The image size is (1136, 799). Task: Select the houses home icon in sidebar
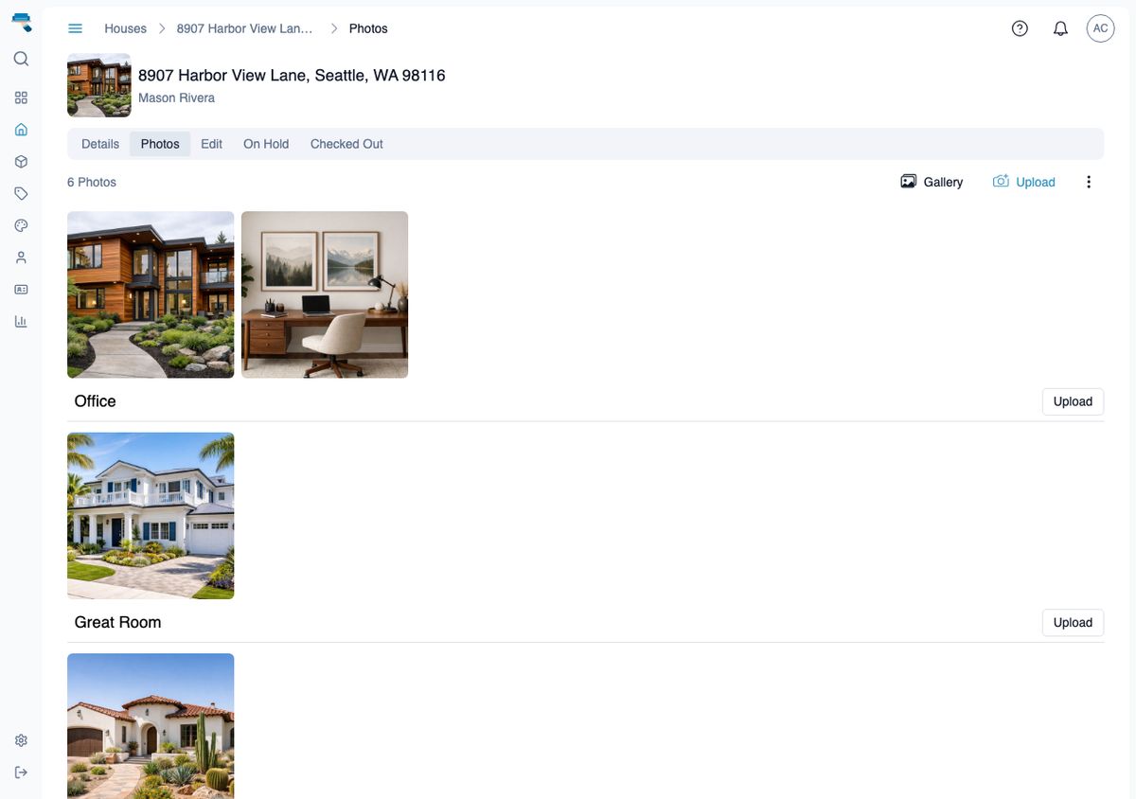21,130
